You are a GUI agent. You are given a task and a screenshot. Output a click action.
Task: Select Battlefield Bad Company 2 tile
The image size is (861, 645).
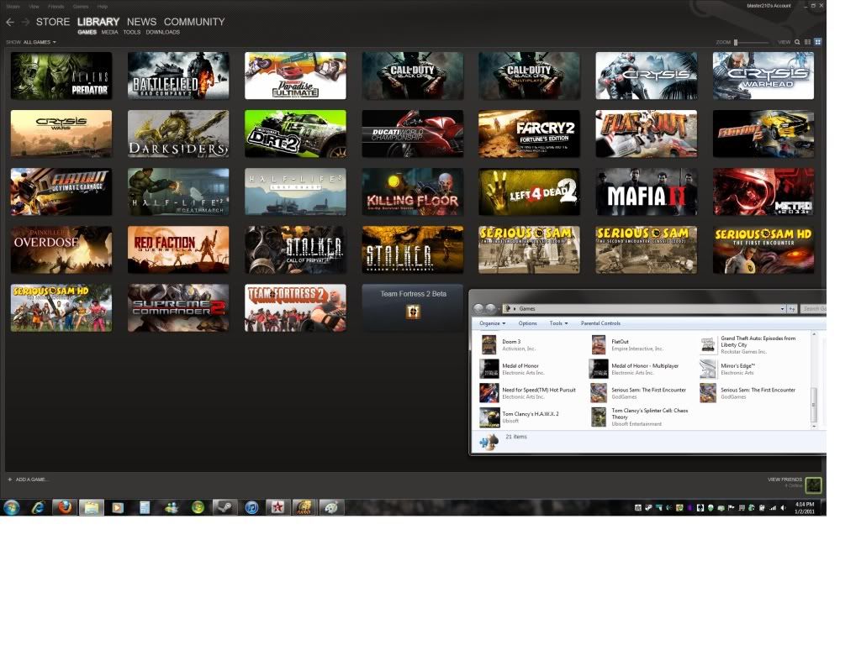[x=178, y=76]
